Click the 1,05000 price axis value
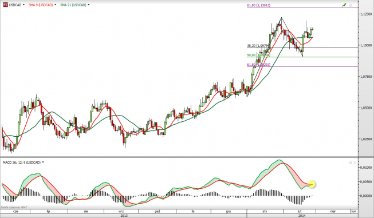 tap(366, 108)
